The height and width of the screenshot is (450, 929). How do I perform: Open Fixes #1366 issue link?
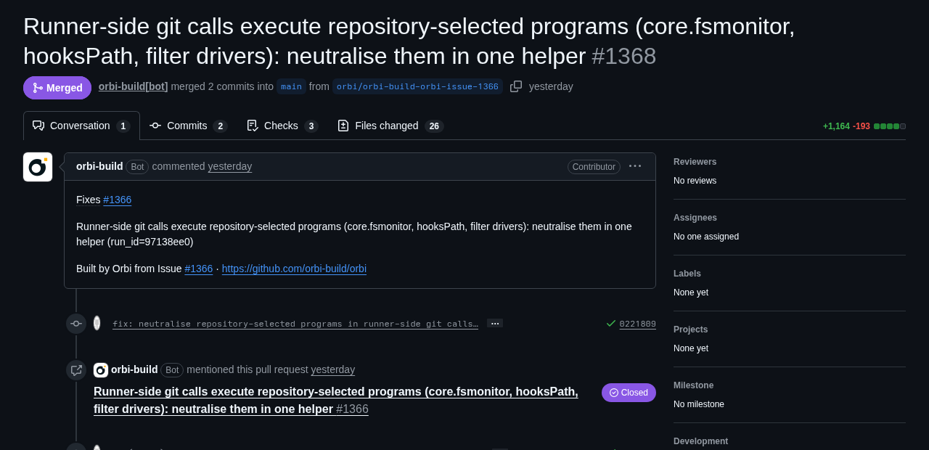click(117, 200)
